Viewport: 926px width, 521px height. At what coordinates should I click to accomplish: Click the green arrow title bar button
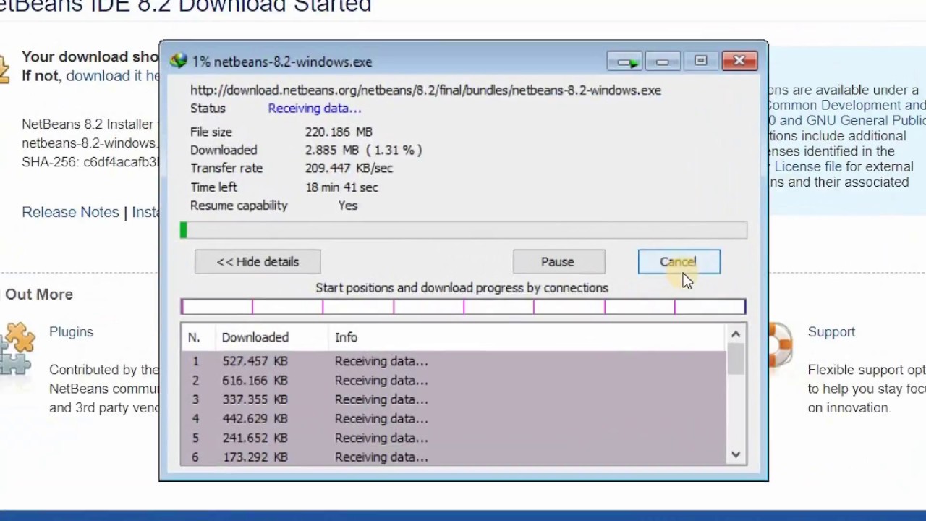click(624, 62)
